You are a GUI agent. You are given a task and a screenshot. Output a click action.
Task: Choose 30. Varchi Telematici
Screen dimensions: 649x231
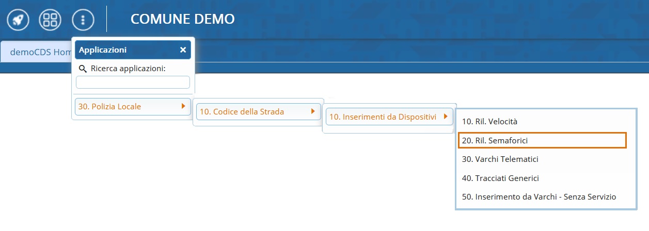point(500,159)
